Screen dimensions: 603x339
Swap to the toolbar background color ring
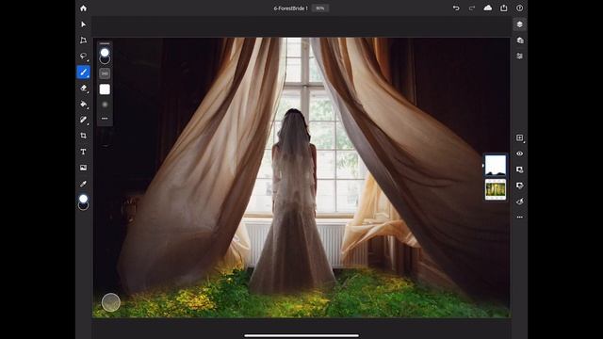83,206
